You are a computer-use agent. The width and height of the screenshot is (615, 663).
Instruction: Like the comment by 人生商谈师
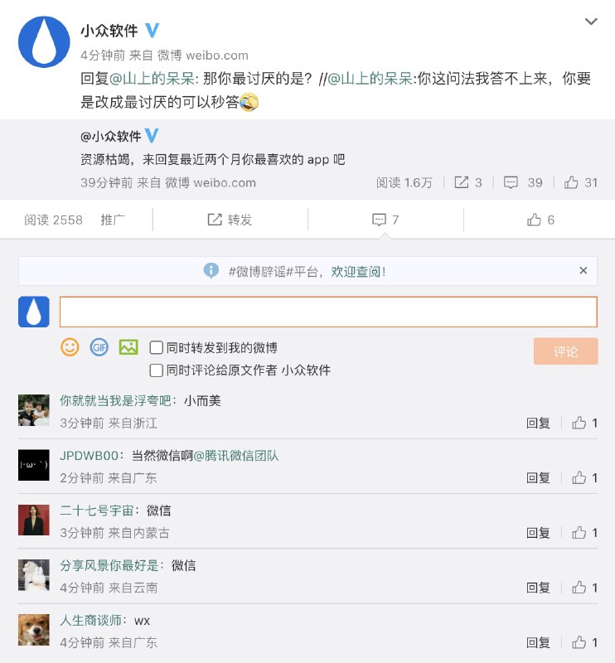coord(584,642)
